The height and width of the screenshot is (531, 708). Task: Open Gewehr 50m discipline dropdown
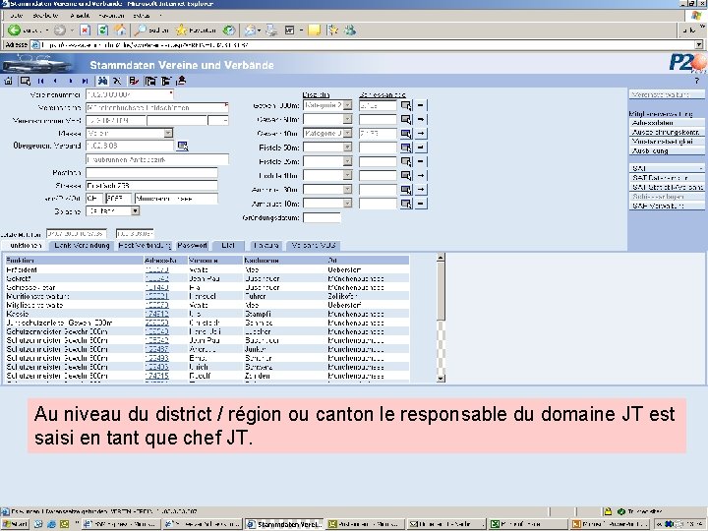pos(347,119)
